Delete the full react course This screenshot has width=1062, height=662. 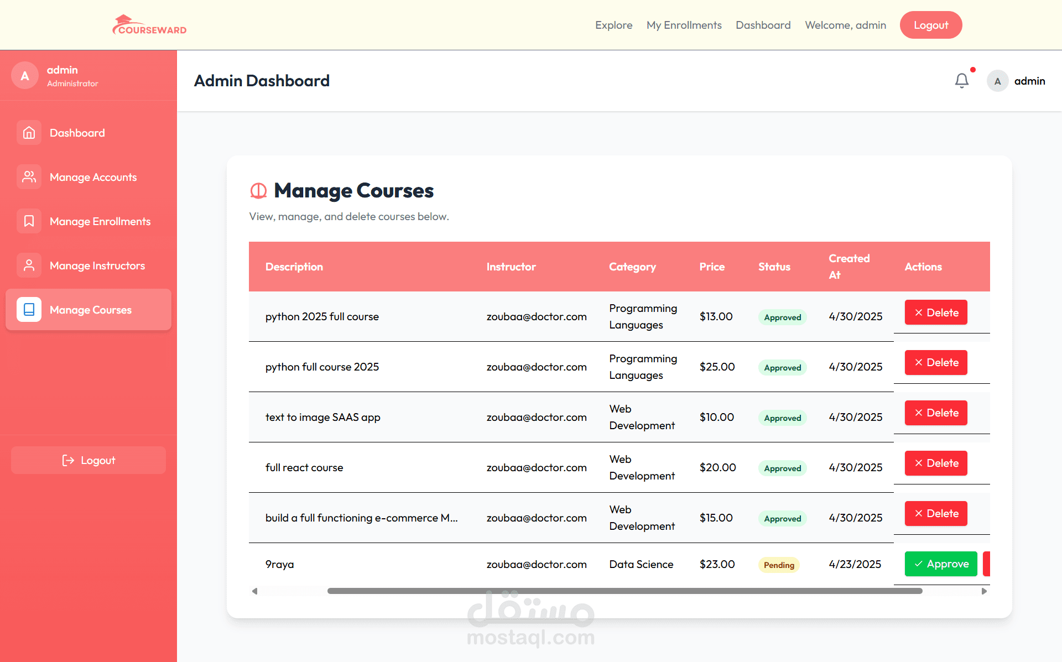click(x=936, y=463)
